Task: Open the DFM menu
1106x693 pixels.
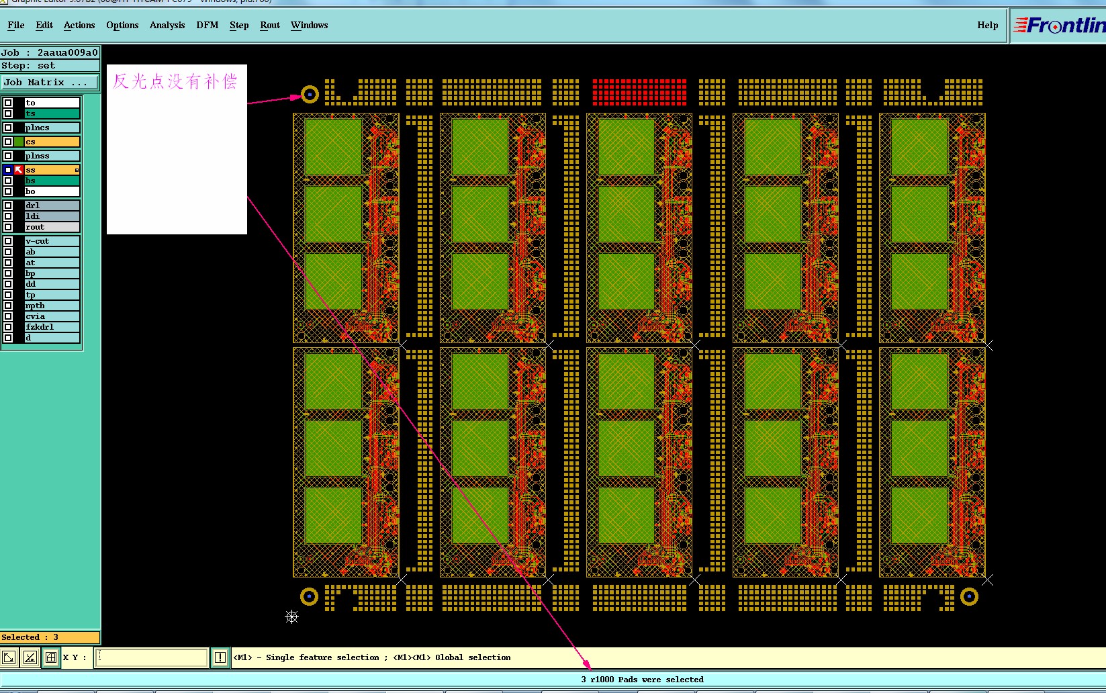Action: coord(208,25)
